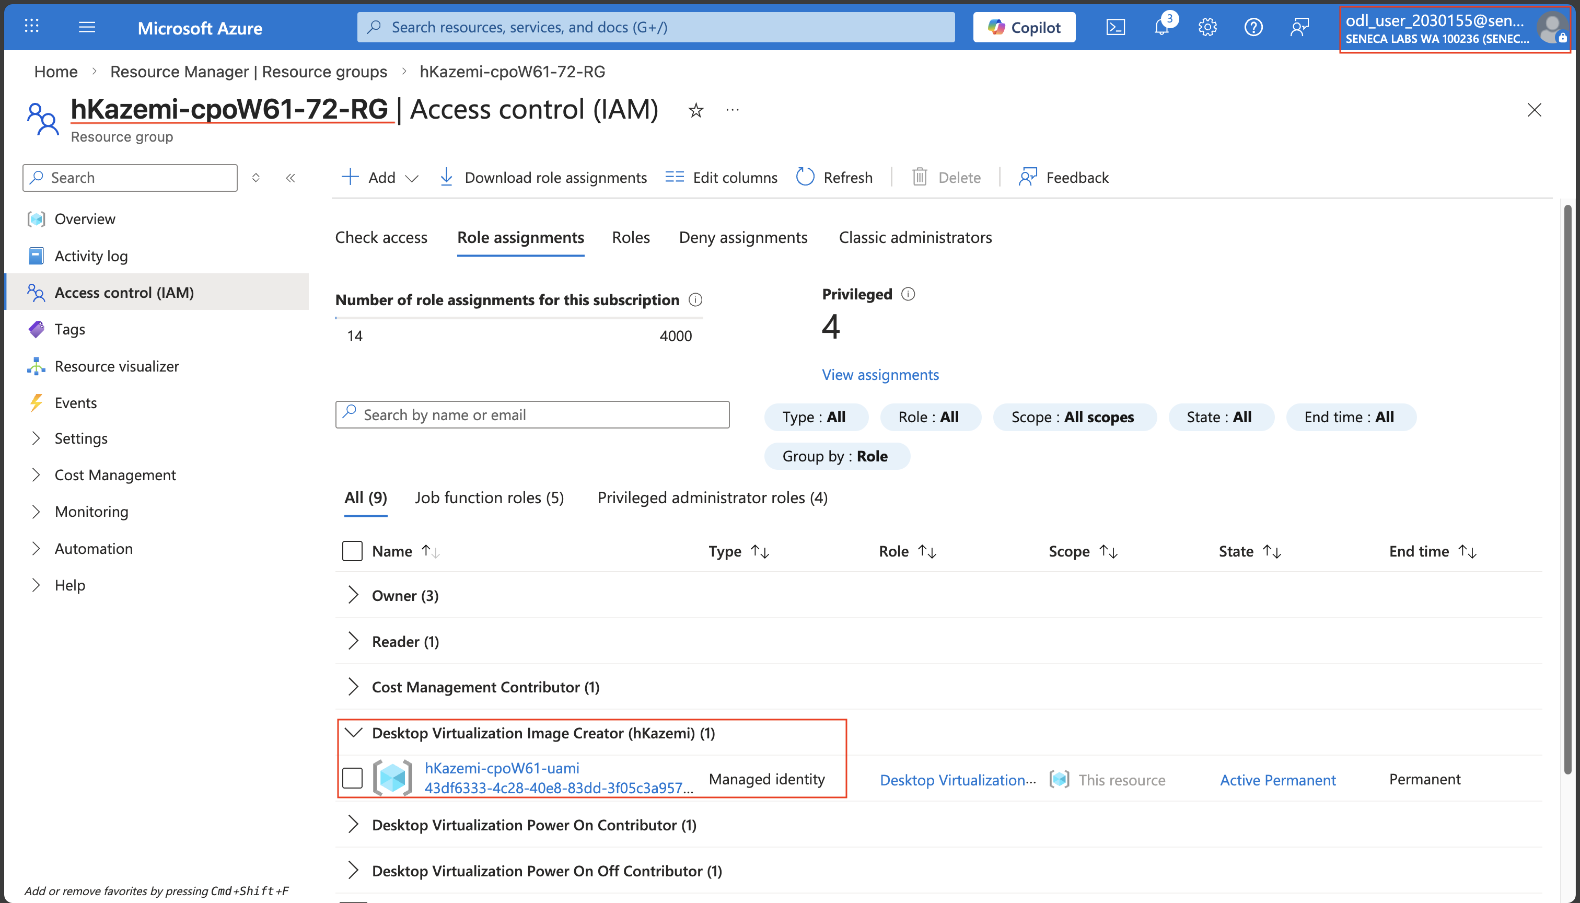Sort table by Scope column arrows

pyautogui.click(x=1108, y=551)
